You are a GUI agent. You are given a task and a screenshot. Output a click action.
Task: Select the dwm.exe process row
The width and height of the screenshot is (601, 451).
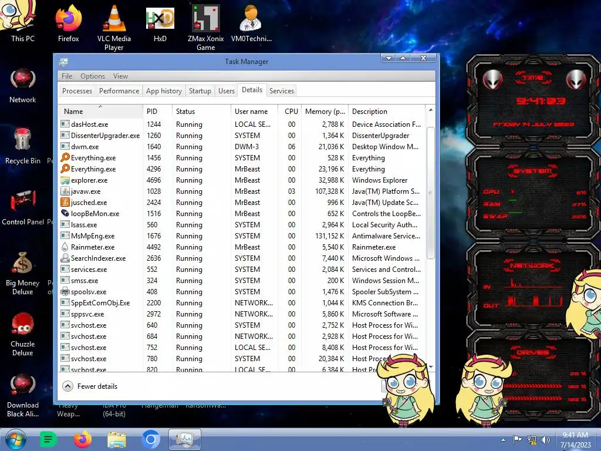pos(242,146)
